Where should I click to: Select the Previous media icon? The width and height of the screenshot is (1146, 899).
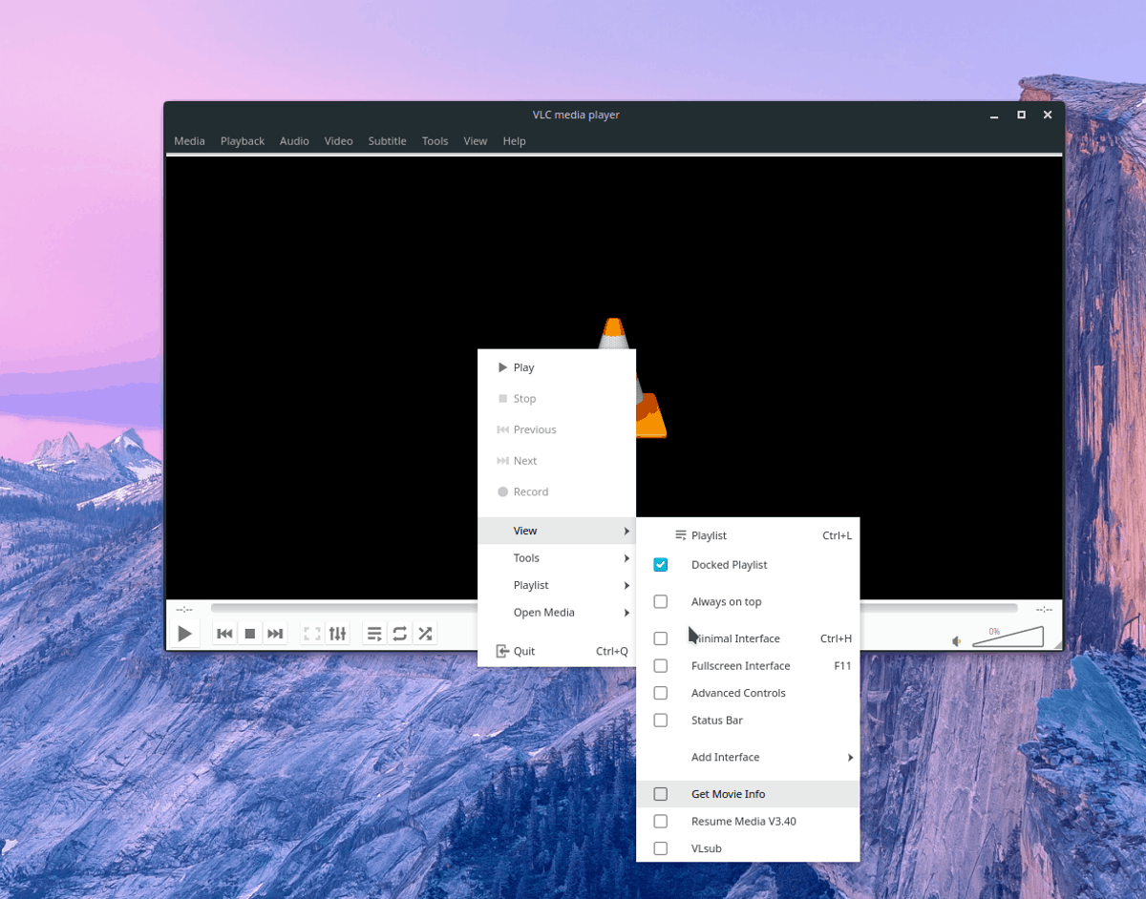[x=223, y=633]
